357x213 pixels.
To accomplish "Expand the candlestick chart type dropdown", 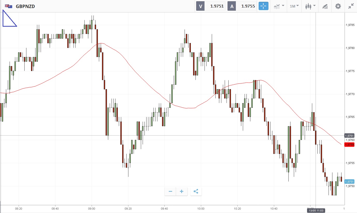I will point(310,6).
